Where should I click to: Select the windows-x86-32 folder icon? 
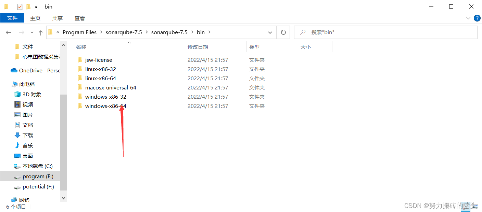click(80, 97)
